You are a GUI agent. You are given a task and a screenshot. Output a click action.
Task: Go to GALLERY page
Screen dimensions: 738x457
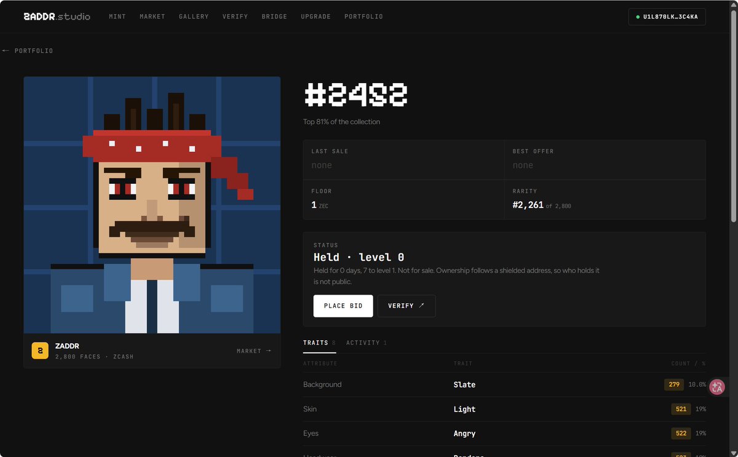tap(194, 17)
